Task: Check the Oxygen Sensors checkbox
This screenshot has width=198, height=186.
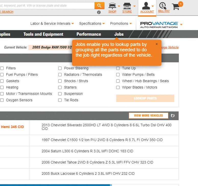Action: 2,100
